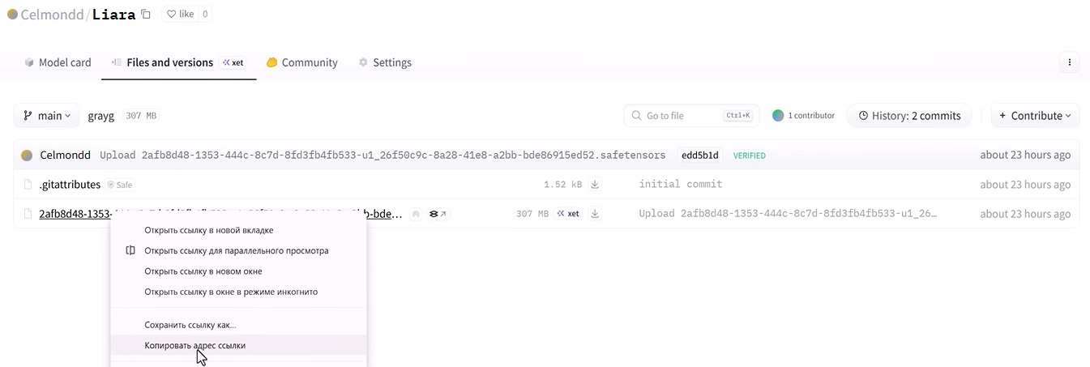
Task: Copy the model name using the copy icon
Action: (x=146, y=14)
